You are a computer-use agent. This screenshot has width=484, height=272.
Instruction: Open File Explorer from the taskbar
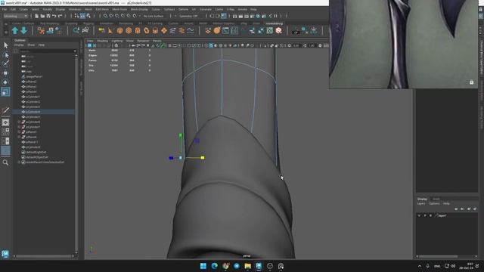[247, 266]
